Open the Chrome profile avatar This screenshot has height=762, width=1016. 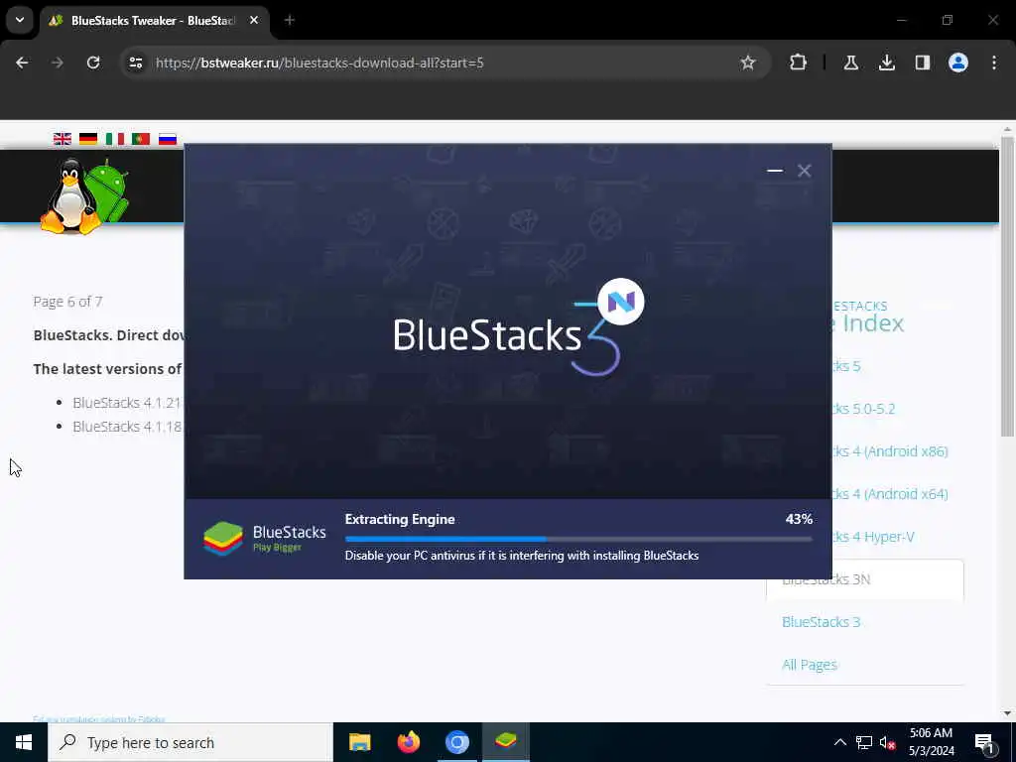(x=957, y=63)
